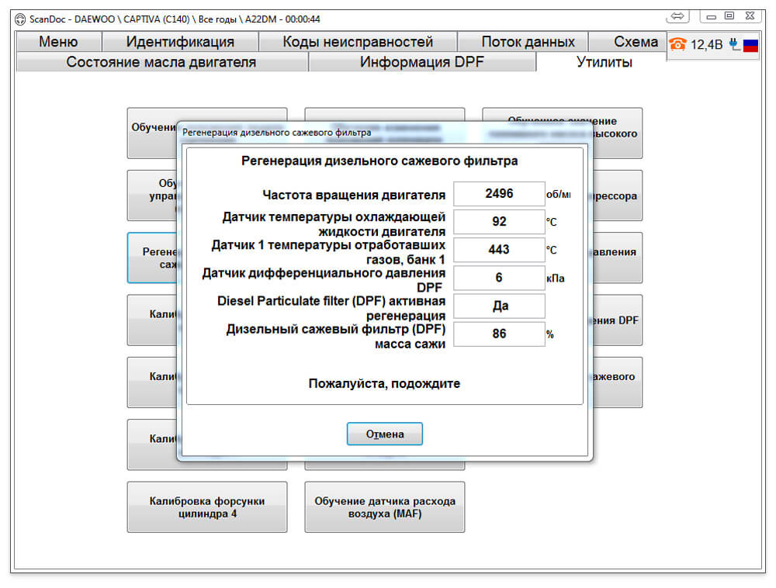
Task: Switch to the Идентификация tab
Action: pyautogui.click(x=180, y=42)
